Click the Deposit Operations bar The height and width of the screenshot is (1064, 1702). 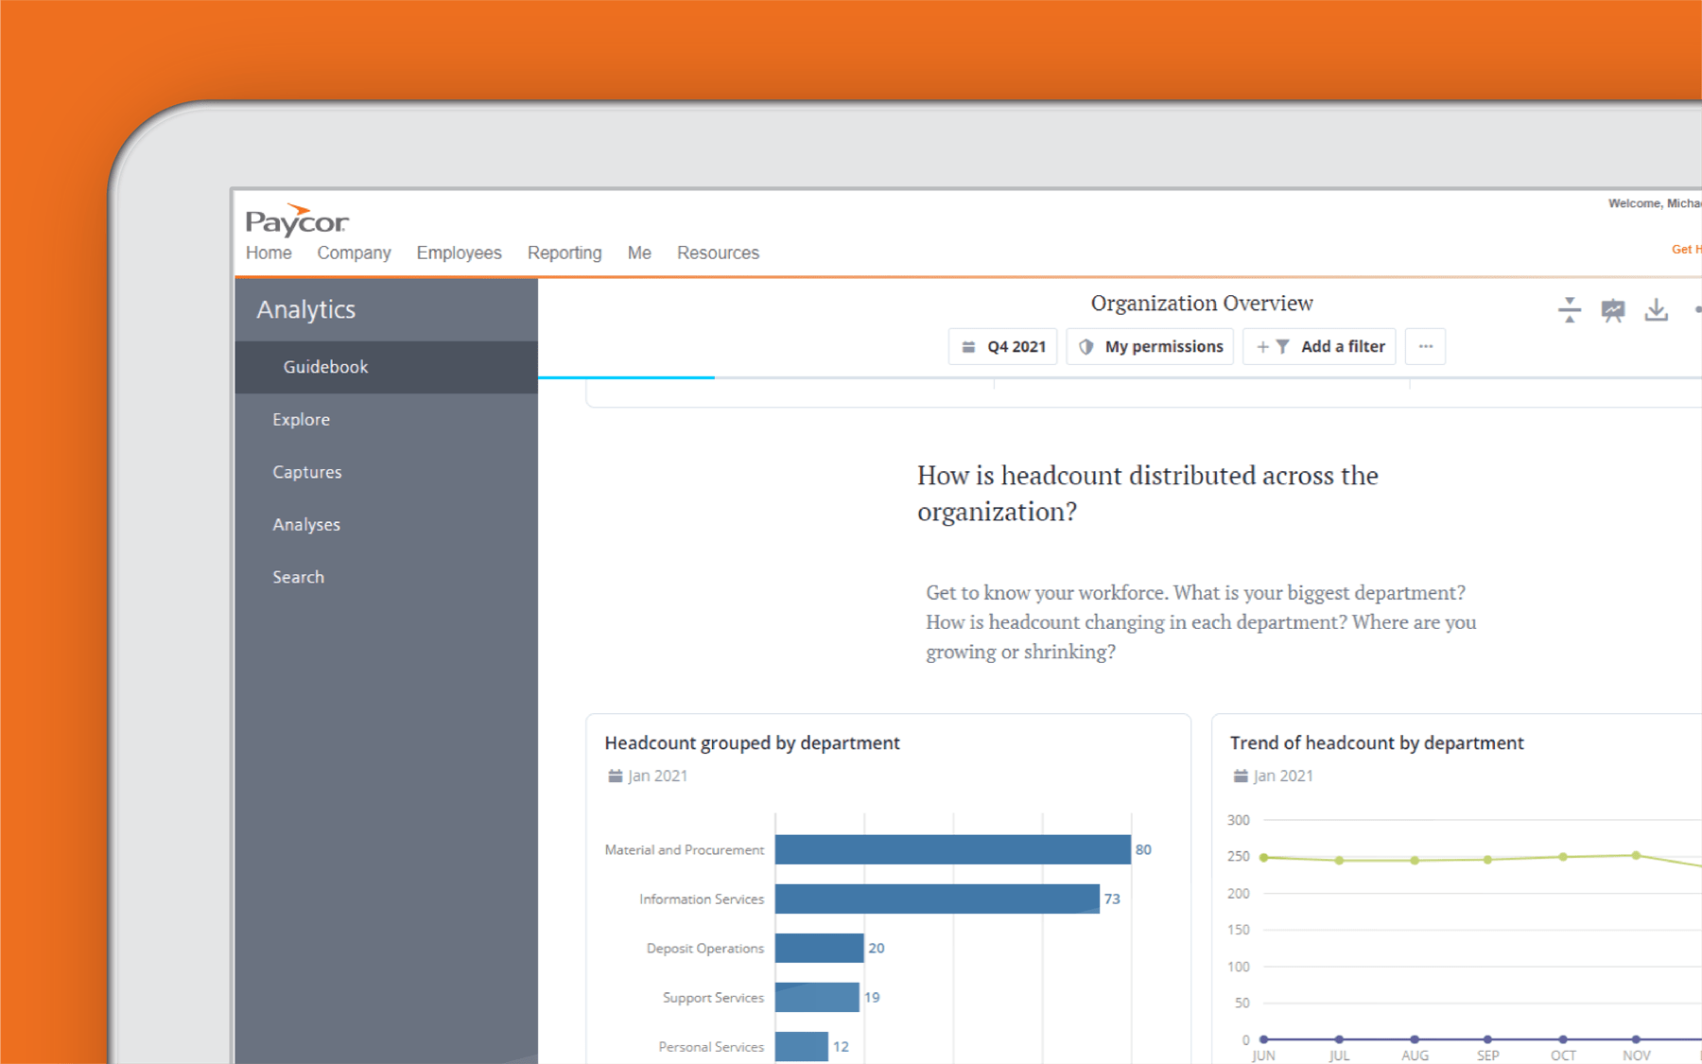819,948
